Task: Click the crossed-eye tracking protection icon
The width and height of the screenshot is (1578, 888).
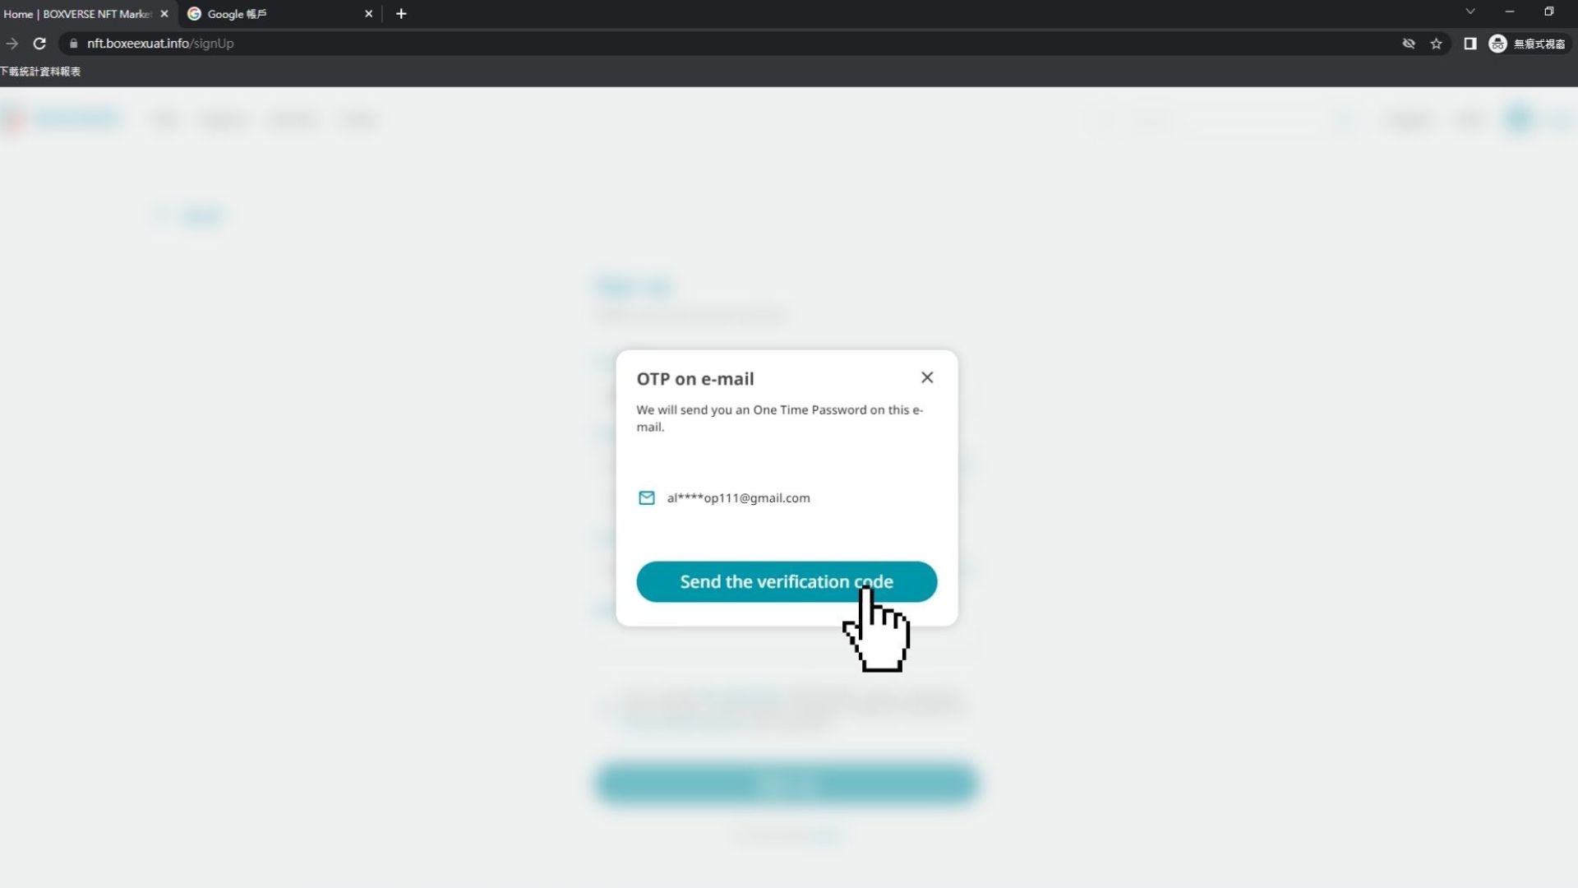Action: (1409, 44)
